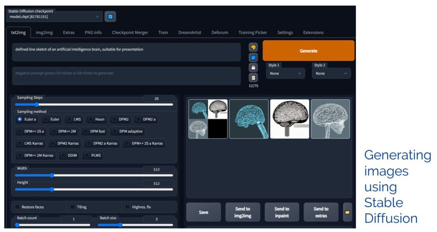Select LMS sampling method
Viewport: 437px width, 232px height.
(x=74, y=119)
